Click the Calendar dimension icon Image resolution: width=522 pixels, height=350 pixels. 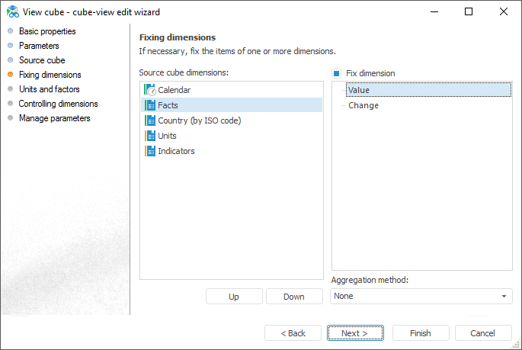click(x=150, y=90)
